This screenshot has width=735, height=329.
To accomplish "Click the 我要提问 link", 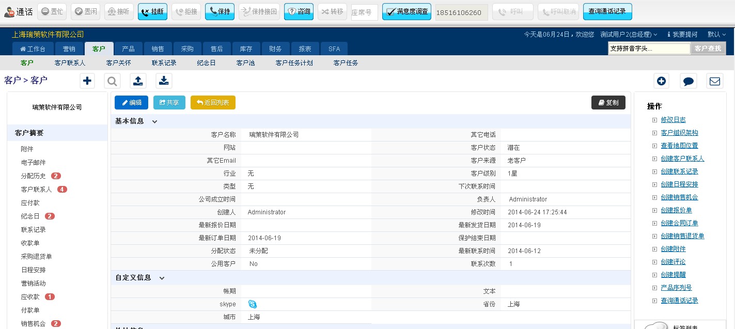I will [682, 35].
